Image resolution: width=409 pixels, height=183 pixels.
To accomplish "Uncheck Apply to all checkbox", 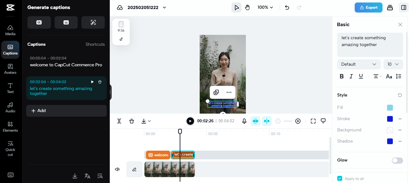I will (x=340, y=178).
